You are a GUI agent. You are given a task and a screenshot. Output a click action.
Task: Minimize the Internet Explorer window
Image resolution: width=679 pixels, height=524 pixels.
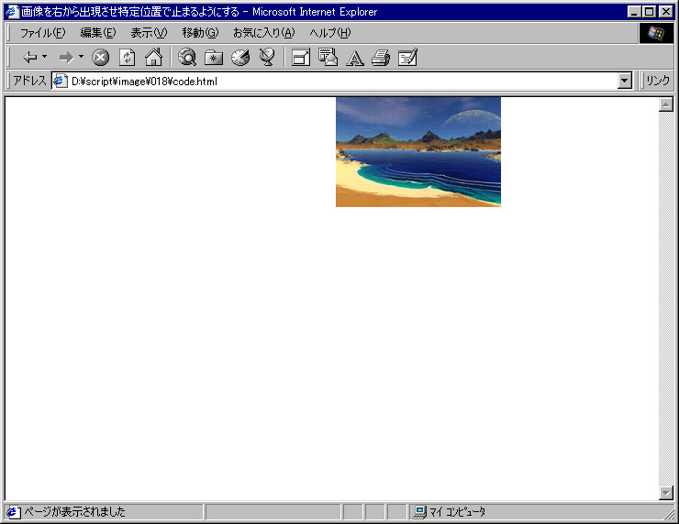point(634,12)
